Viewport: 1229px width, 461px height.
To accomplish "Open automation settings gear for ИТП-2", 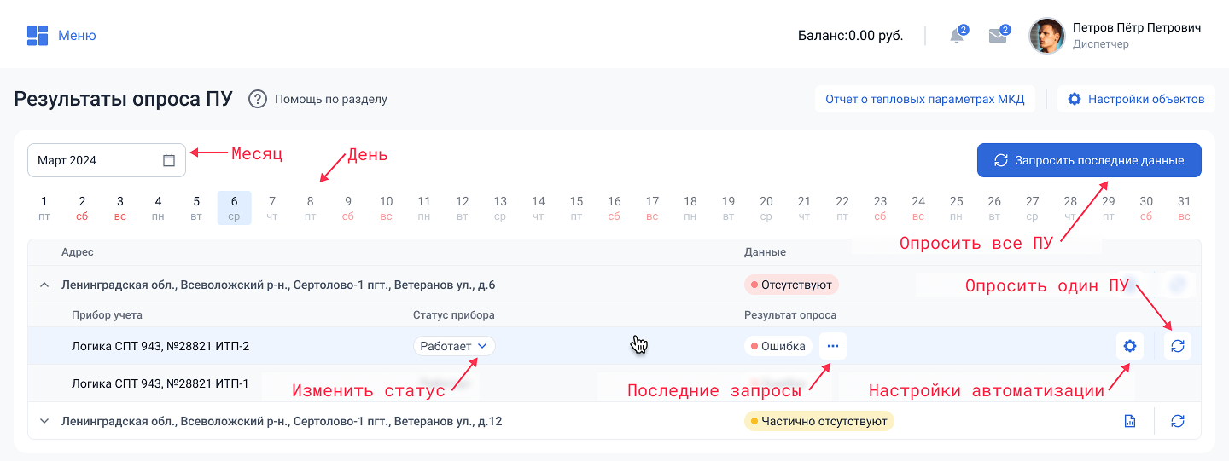I will point(1130,346).
